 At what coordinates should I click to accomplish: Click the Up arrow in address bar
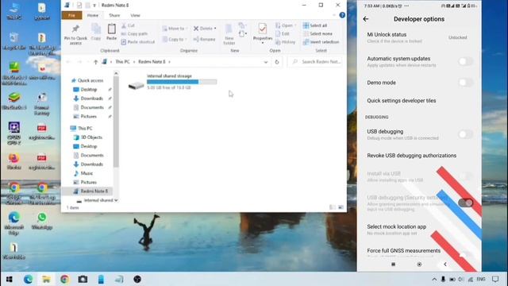(95, 62)
